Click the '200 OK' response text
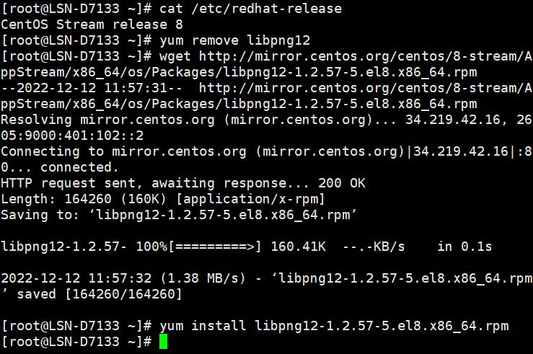533x354 pixels. coord(342,183)
